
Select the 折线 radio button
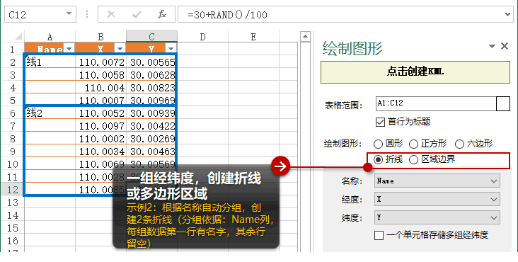[378, 159]
